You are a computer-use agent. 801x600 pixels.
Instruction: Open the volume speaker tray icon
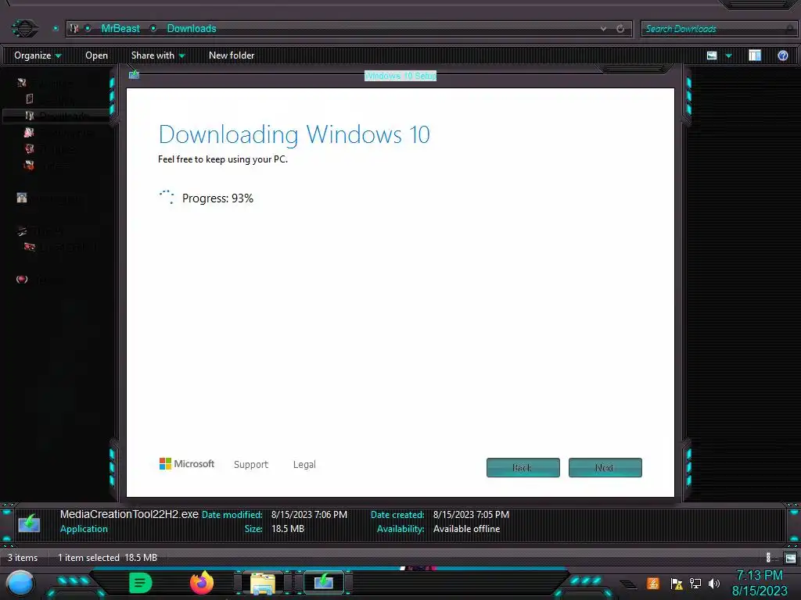pyautogui.click(x=714, y=583)
